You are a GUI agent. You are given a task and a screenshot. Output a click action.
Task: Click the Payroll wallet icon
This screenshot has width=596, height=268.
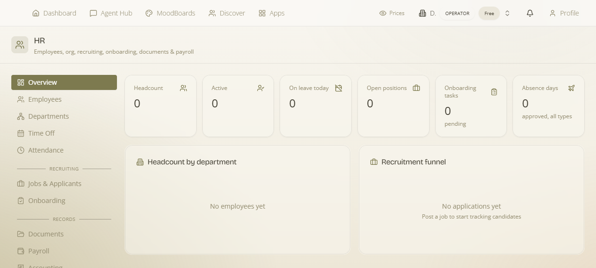[x=21, y=251]
